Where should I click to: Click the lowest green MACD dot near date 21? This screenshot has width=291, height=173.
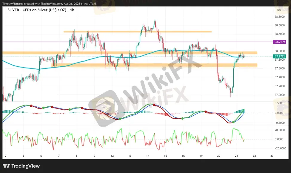click(233, 122)
